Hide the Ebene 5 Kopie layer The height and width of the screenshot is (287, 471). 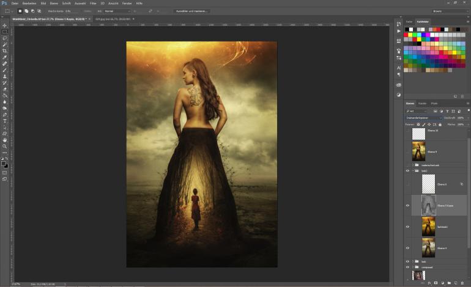pyautogui.click(x=407, y=205)
